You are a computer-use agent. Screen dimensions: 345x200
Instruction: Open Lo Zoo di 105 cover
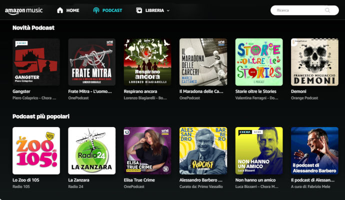click(x=36, y=150)
